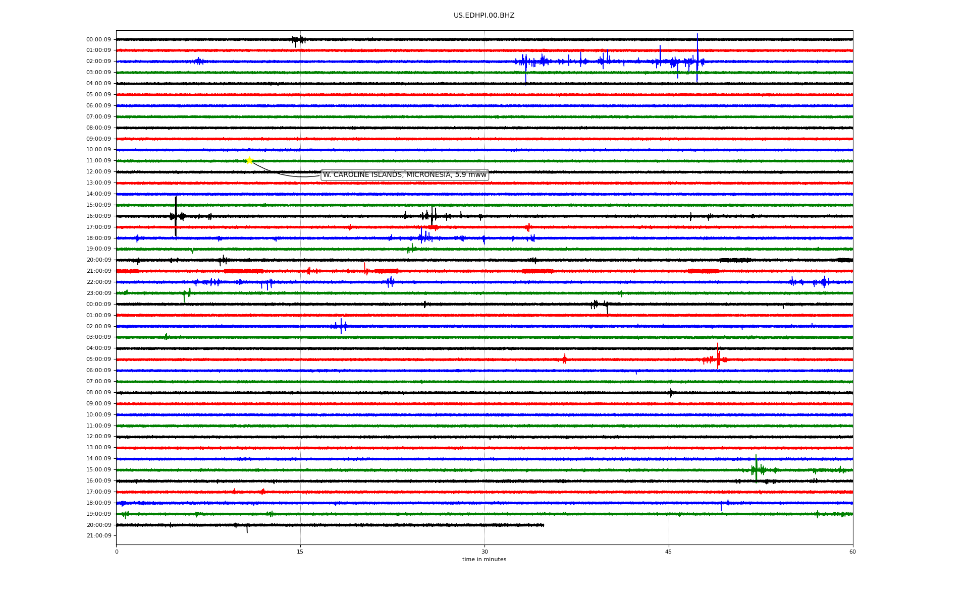969x605 pixels.
Task: Click the first 11:00:09 row label
Action: (x=98, y=161)
